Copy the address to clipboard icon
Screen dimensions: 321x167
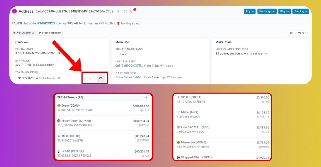(x=119, y=11)
